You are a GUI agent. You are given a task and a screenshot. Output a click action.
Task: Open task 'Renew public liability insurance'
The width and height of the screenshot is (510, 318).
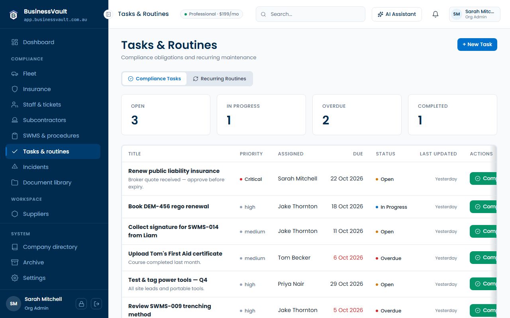click(174, 171)
